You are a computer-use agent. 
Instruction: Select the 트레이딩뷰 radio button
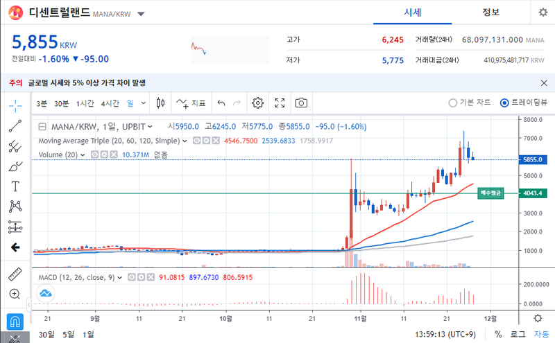coord(504,103)
